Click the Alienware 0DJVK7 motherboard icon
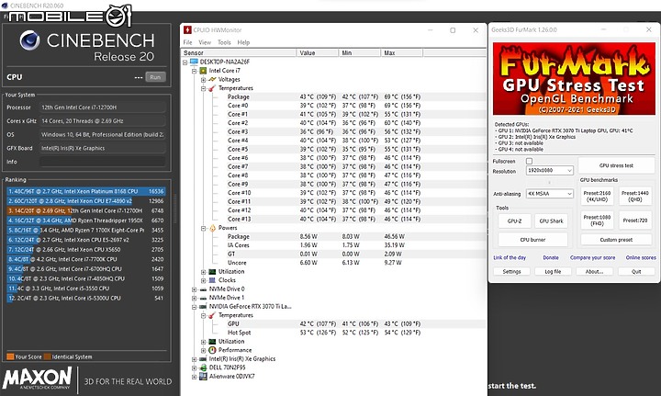This screenshot has width=661, height=396. point(203,377)
